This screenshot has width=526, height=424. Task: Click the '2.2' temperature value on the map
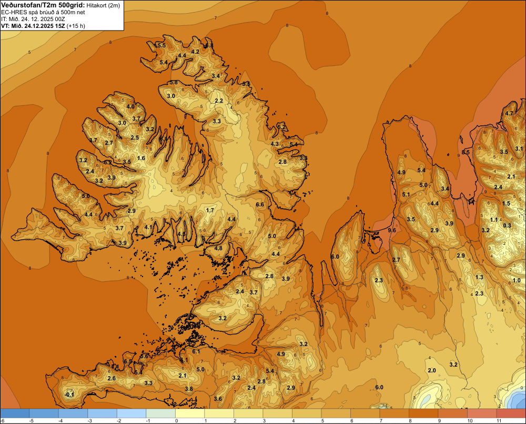219,101
